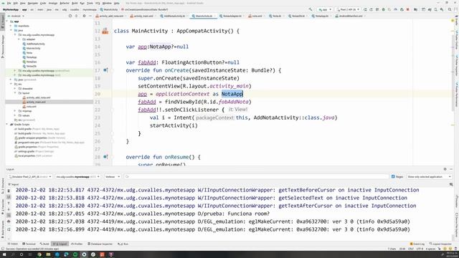
Task: Open Chrome from the taskbar
Action: (x=39, y=254)
